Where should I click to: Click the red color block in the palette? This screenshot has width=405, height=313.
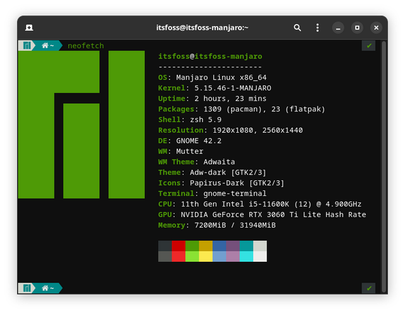(x=178, y=246)
